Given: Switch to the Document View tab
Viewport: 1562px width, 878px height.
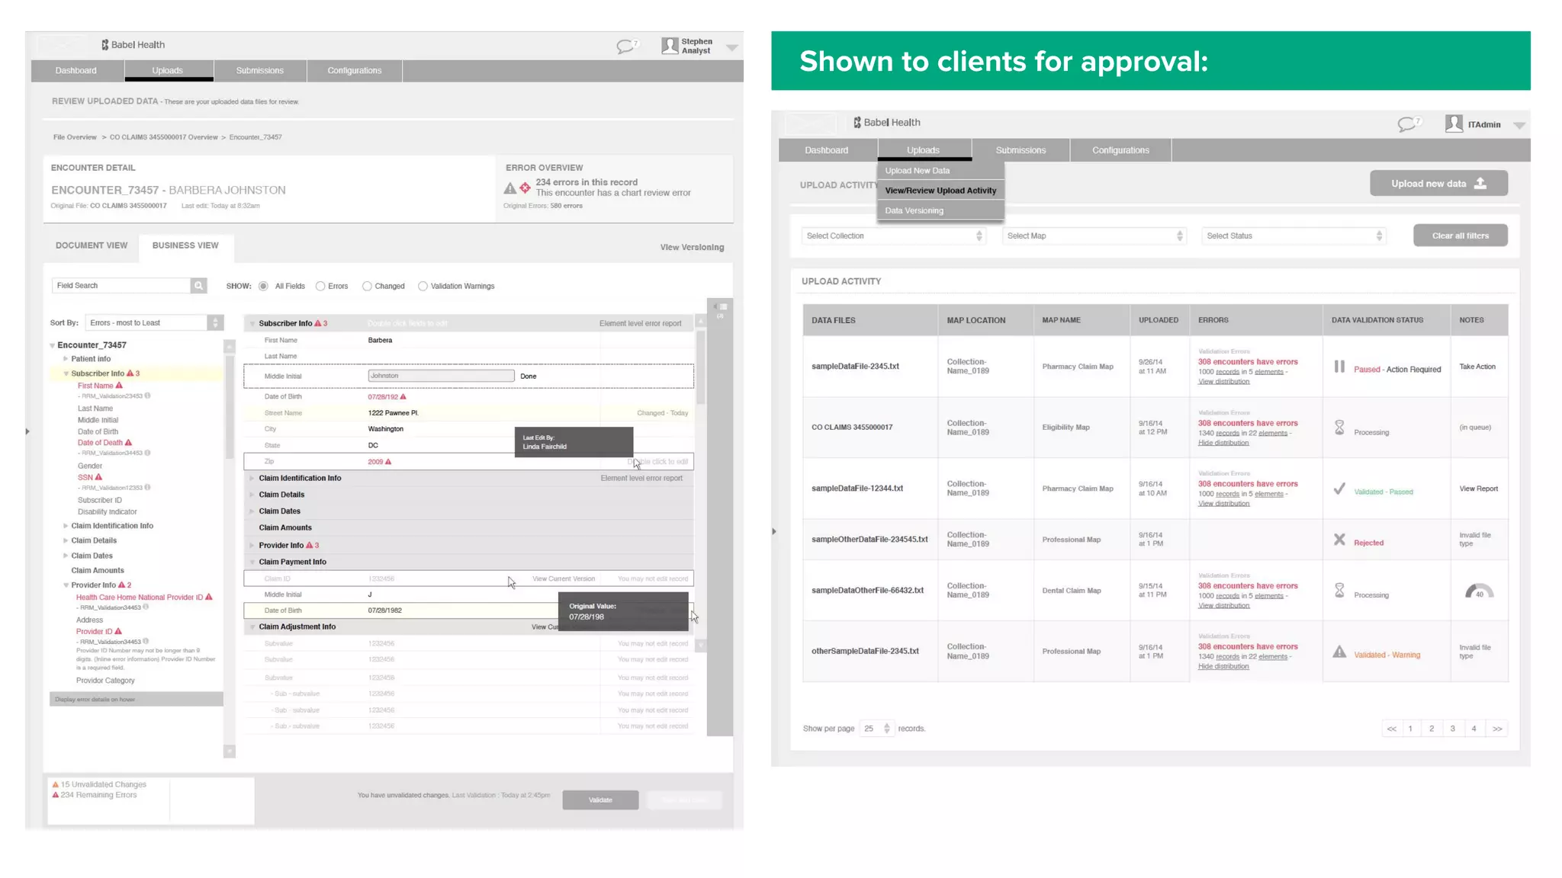Looking at the screenshot, I should (x=92, y=245).
